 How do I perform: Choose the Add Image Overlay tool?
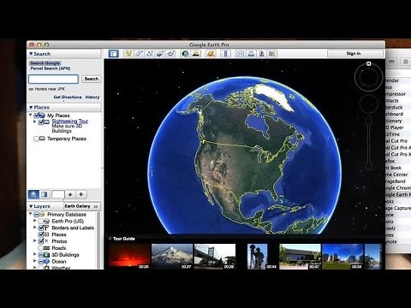(x=160, y=53)
